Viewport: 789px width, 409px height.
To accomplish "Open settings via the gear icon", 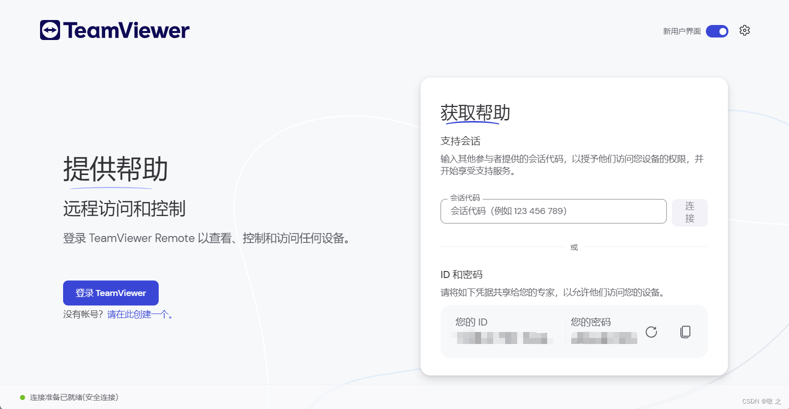I will click(x=744, y=30).
